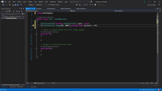Open the Solution Explorer window options dropdown
This screenshot has height=91, width=162.
pyautogui.click(x=20, y=9)
